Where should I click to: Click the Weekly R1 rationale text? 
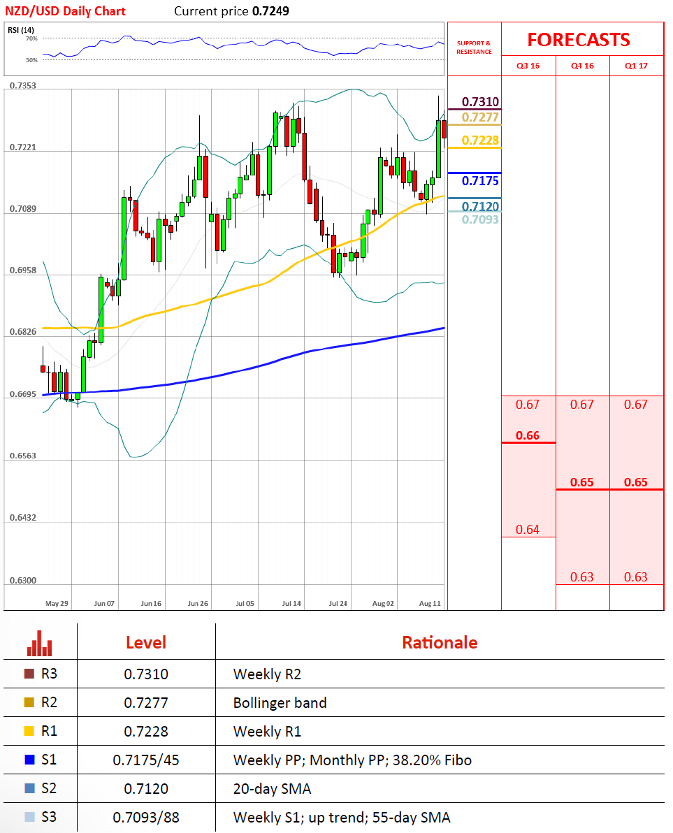pyautogui.click(x=267, y=732)
